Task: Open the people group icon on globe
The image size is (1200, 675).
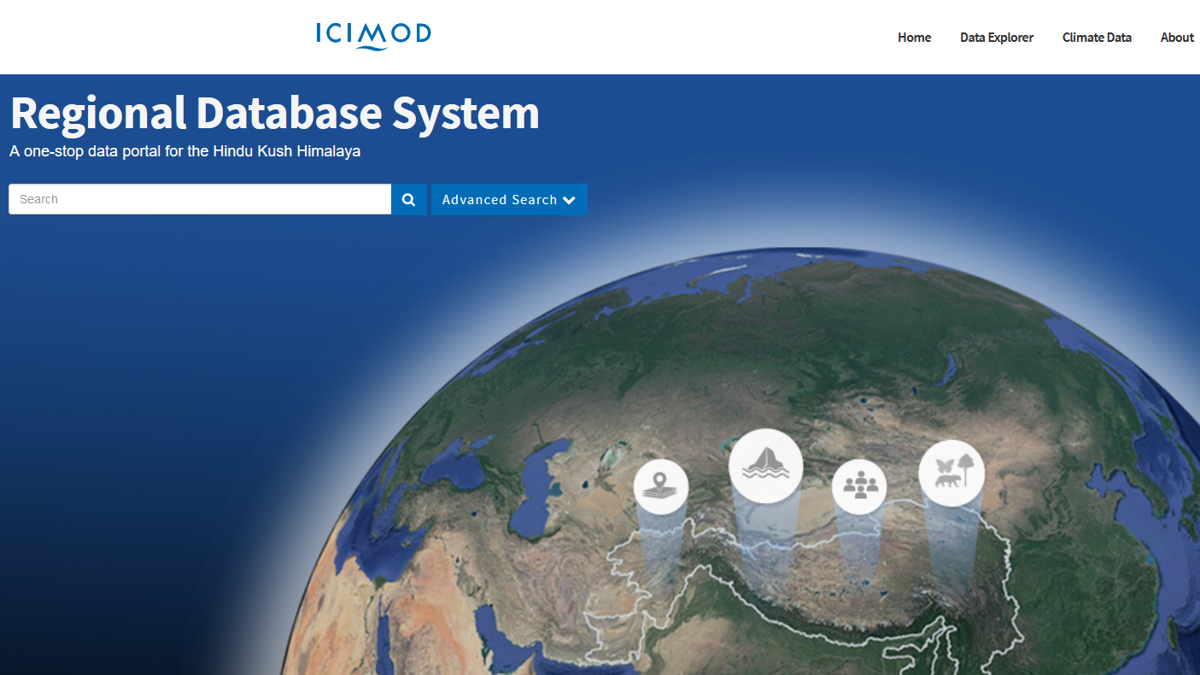Action: click(x=859, y=487)
